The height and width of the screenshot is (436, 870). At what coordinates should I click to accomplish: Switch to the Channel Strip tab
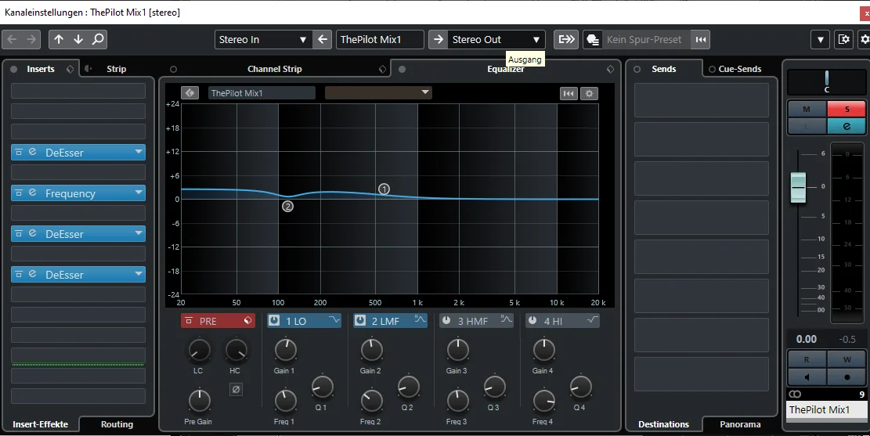(274, 69)
